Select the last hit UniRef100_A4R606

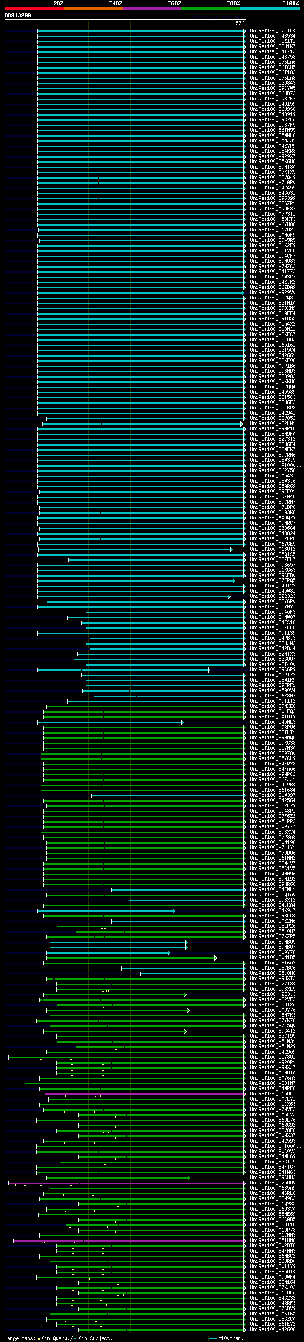272,1330
